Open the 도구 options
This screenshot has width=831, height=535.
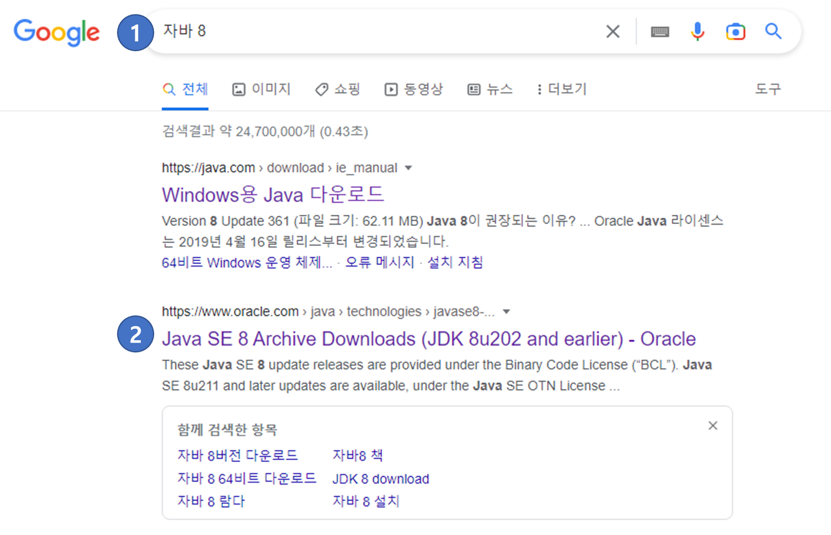point(768,89)
